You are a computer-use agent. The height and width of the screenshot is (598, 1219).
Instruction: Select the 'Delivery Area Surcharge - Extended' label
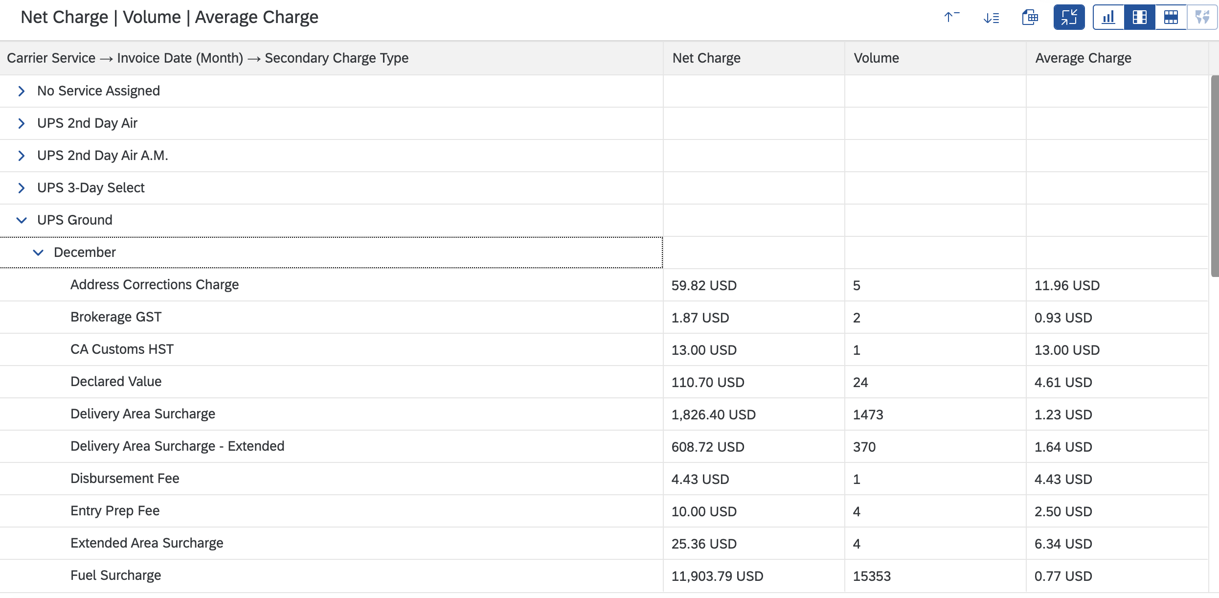click(178, 446)
